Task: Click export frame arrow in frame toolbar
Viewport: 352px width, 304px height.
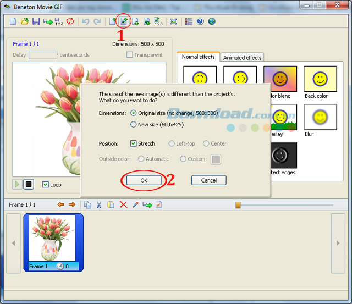Action: [x=147, y=205]
